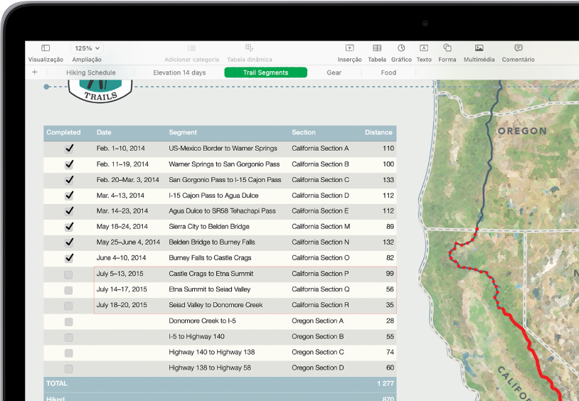Insert a chart using Gráfico icon
This screenshot has height=401, width=579.
pos(401,48)
